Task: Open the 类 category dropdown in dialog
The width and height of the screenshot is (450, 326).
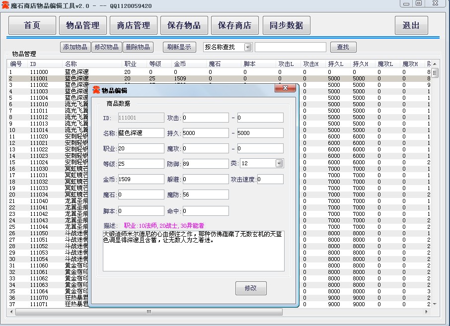Action: (279, 163)
